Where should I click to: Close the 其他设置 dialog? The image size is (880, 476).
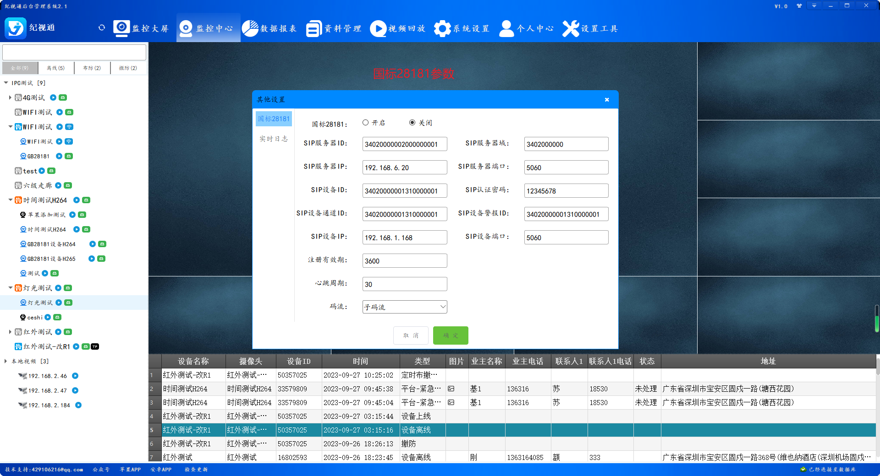[x=607, y=99]
